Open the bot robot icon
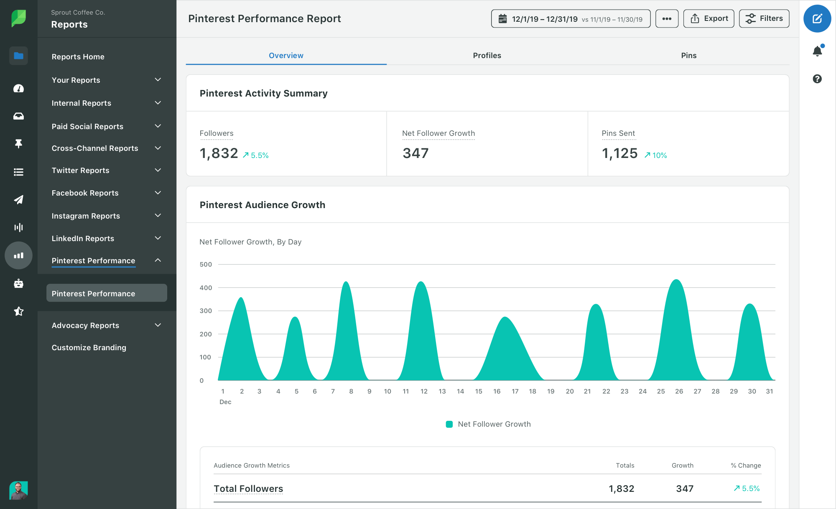Screen dimensions: 836x509 18,284
